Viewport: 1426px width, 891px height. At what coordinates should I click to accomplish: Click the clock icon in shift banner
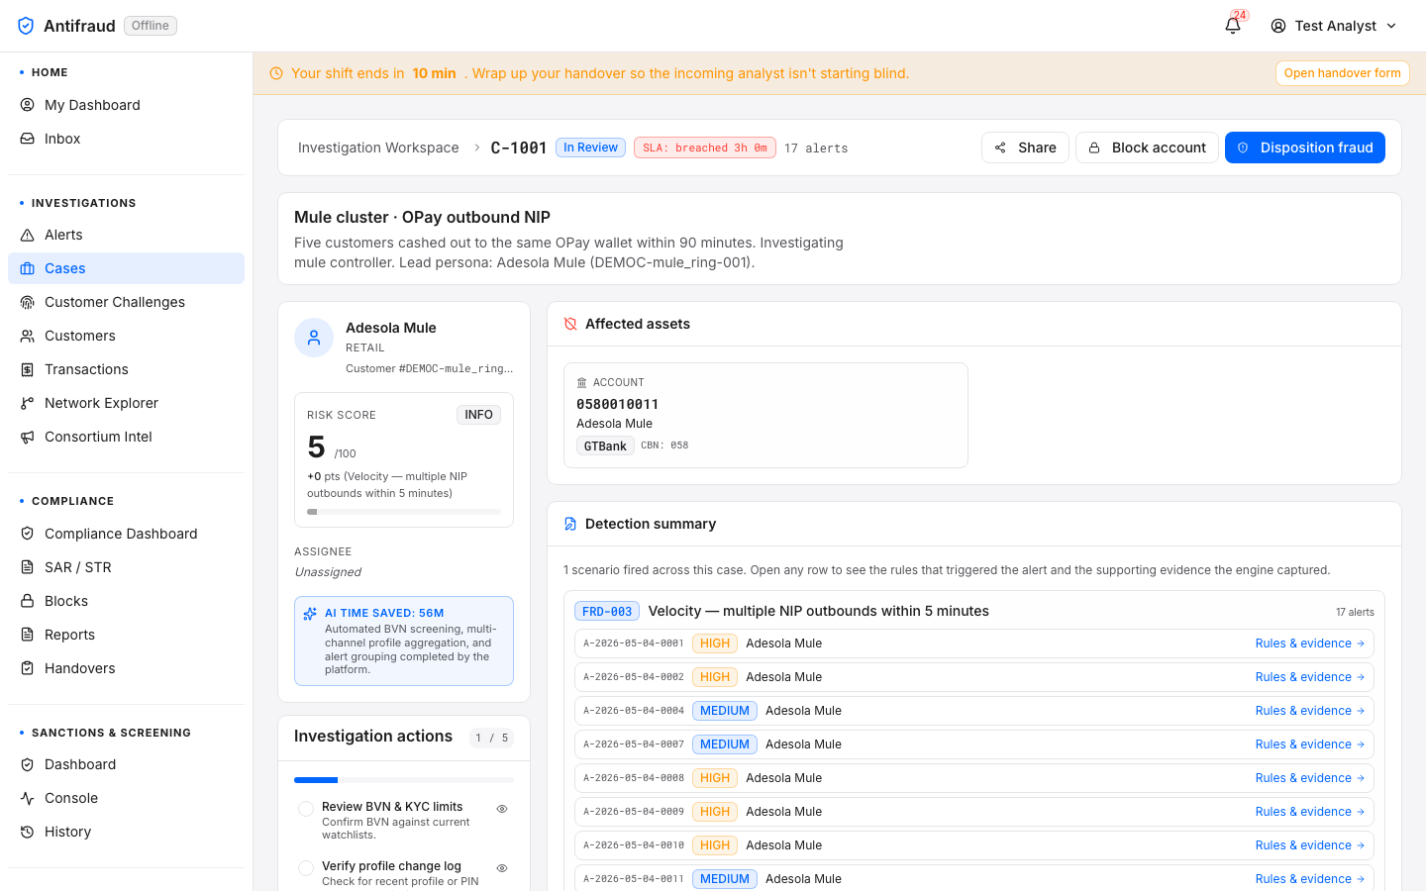click(x=276, y=73)
